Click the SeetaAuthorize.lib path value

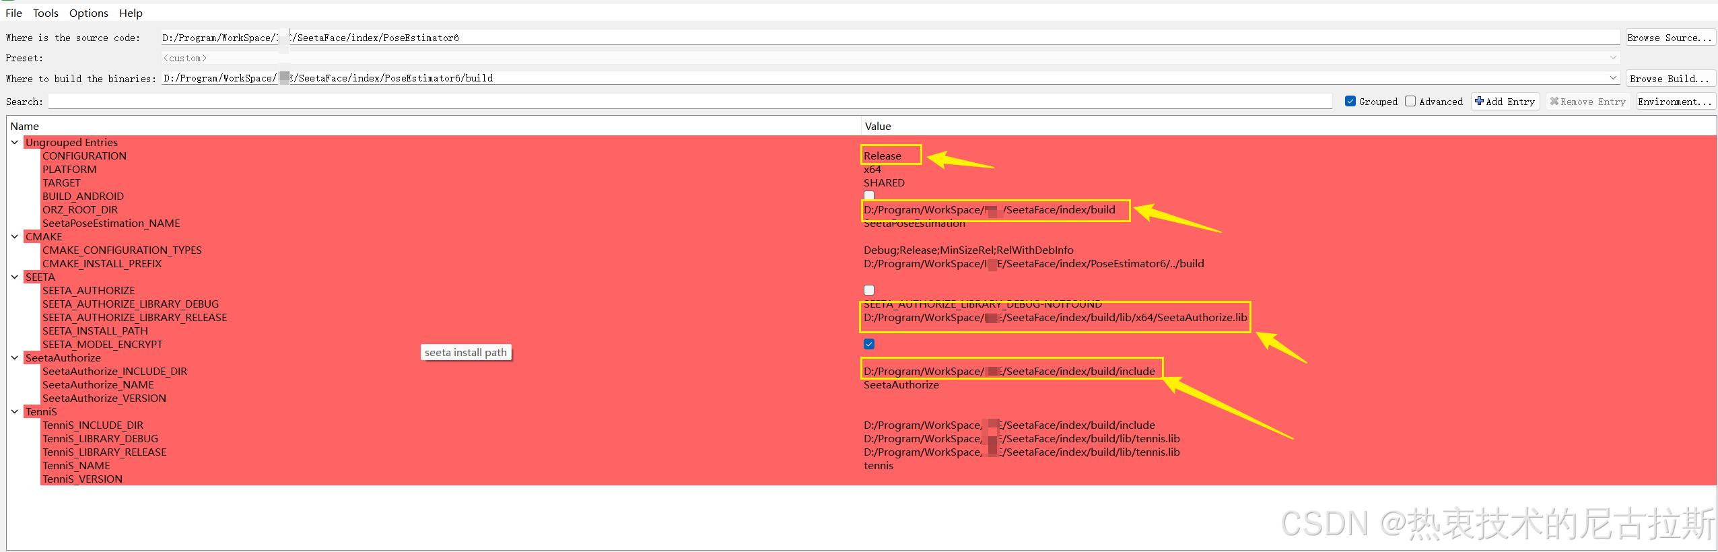pyautogui.click(x=1055, y=317)
